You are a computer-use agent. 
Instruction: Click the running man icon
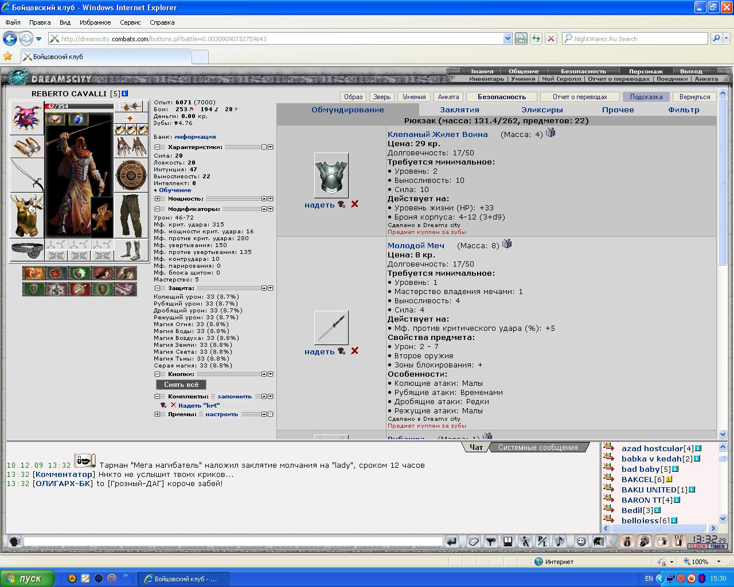coord(525,541)
